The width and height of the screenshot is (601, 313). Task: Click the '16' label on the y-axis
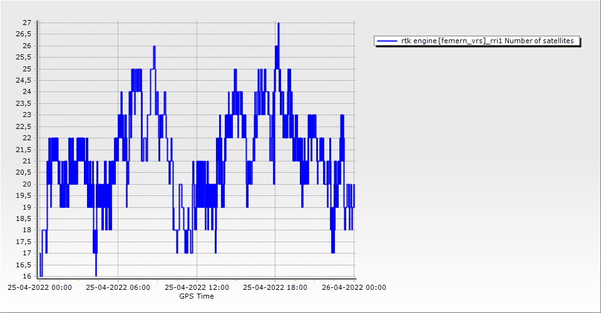tap(27, 276)
